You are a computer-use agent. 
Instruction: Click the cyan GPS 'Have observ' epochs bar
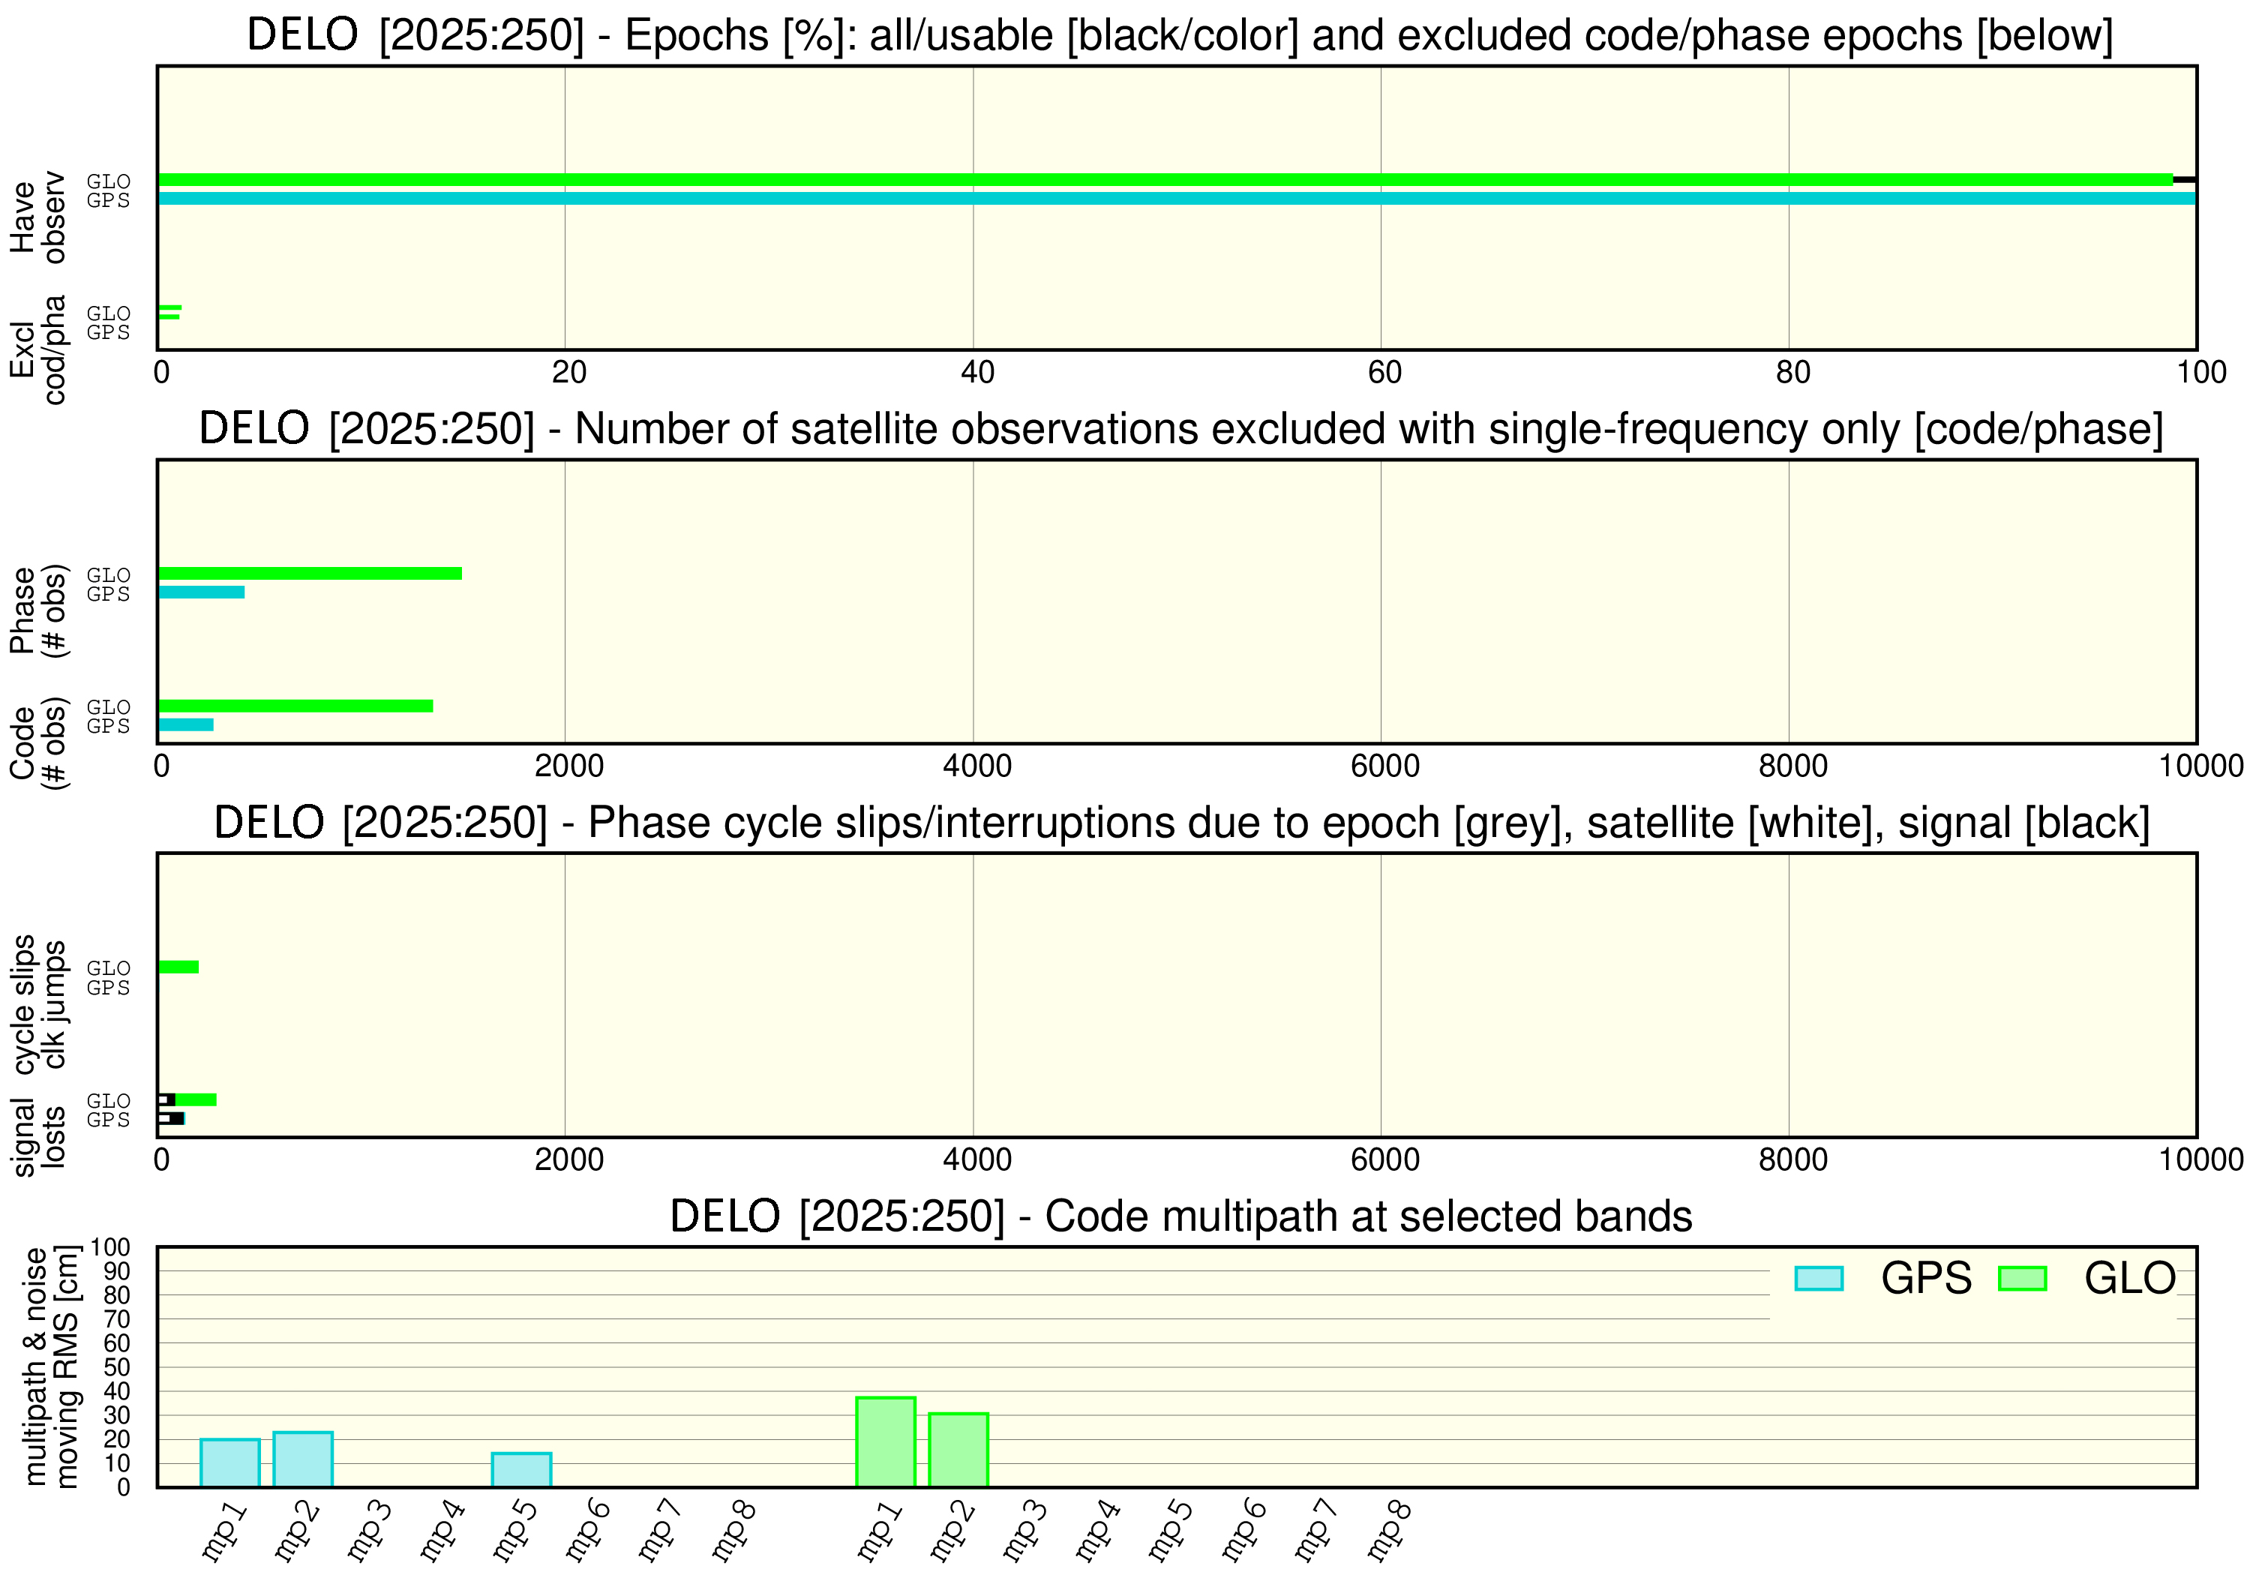pos(1176,198)
